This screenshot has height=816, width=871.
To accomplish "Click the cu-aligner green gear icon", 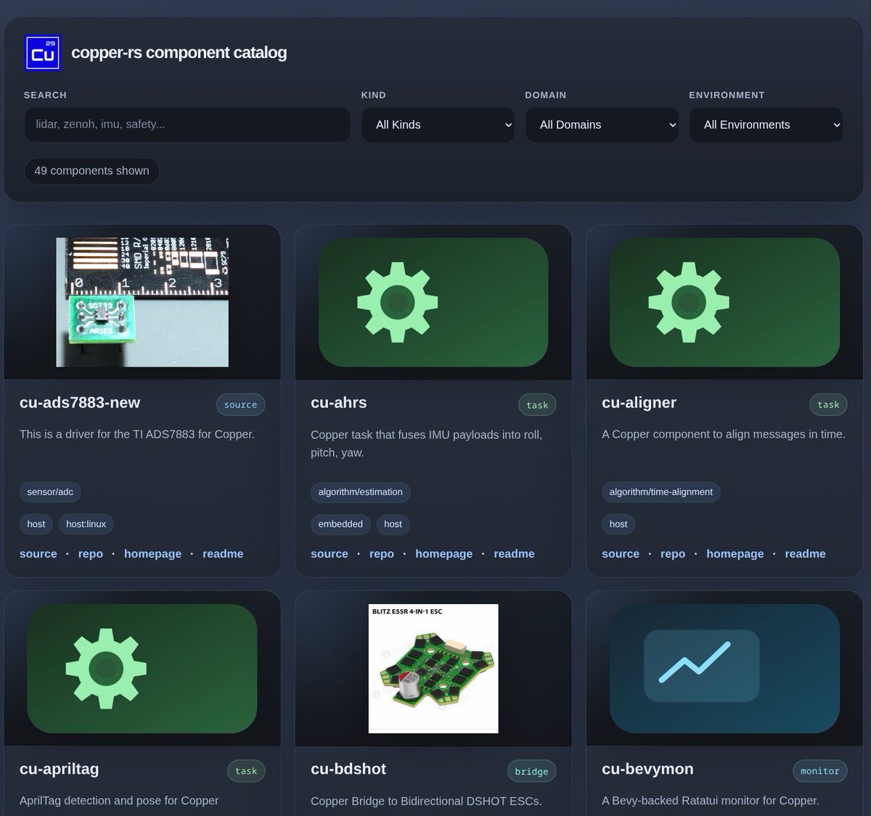I will [x=689, y=302].
